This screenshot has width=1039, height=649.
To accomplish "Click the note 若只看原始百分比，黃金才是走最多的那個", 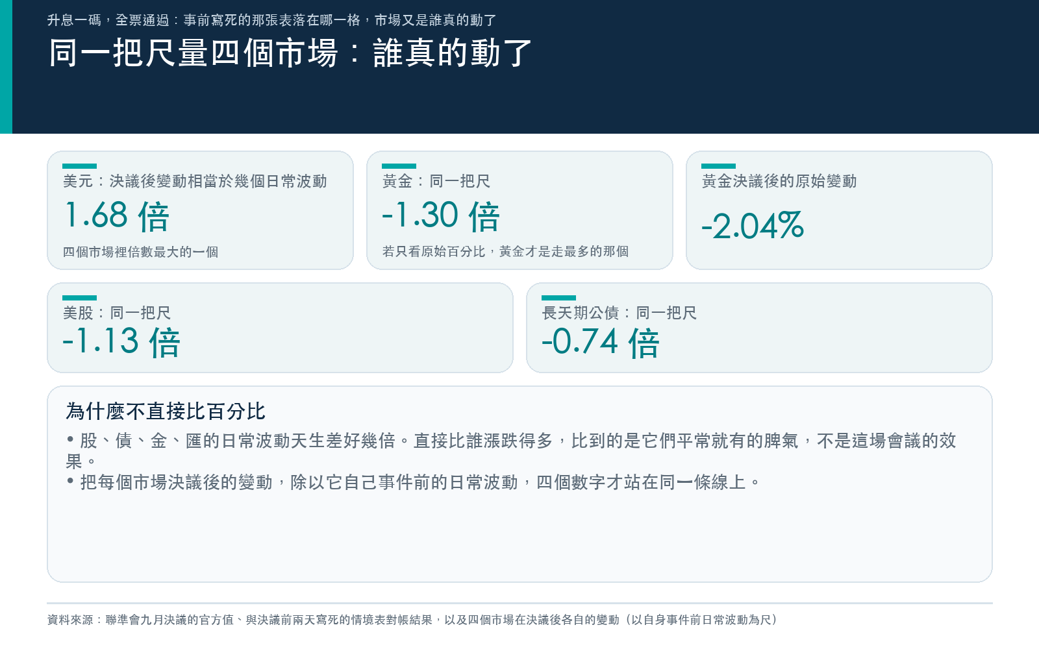I will (x=505, y=251).
